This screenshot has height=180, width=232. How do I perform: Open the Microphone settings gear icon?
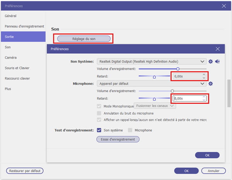[x=211, y=83]
